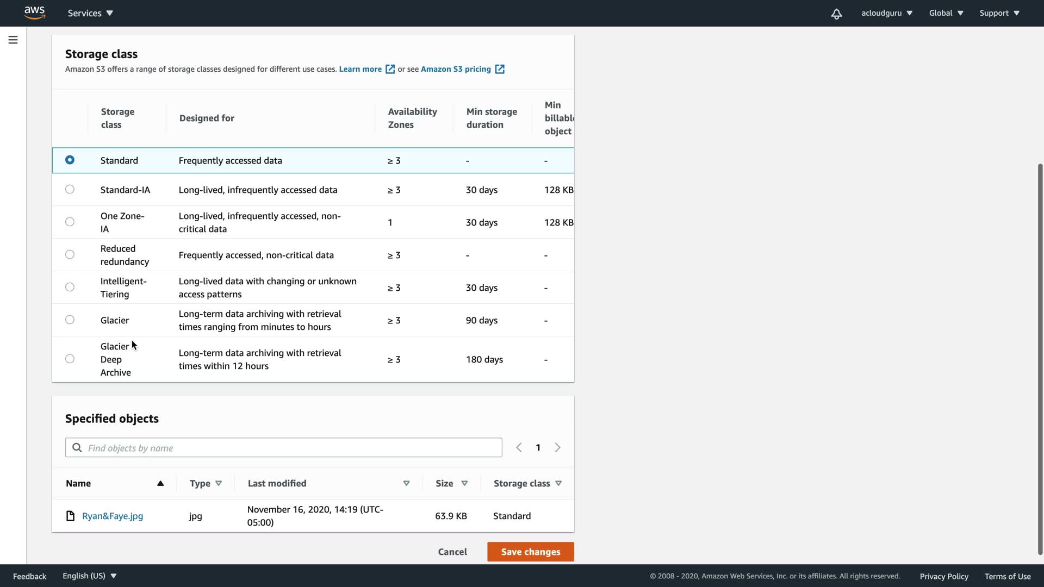Viewport: 1044px width, 587px height.
Task: Open the Ryan&Faye.jpg object link
Action: pyautogui.click(x=113, y=516)
